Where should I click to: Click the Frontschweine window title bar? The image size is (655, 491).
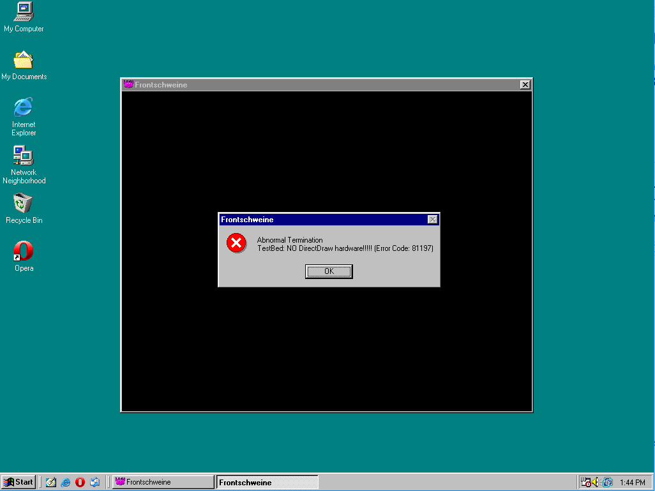pos(319,84)
